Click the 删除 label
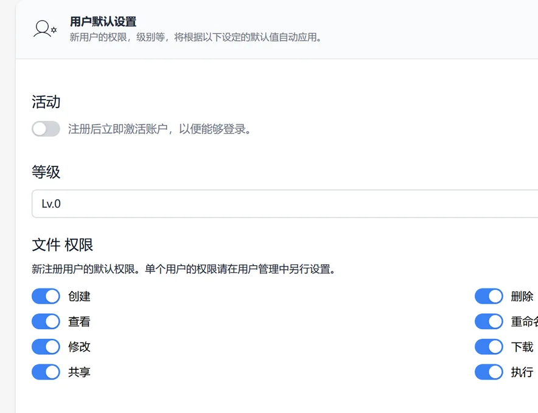The height and width of the screenshot is (413, 538). 522,296
